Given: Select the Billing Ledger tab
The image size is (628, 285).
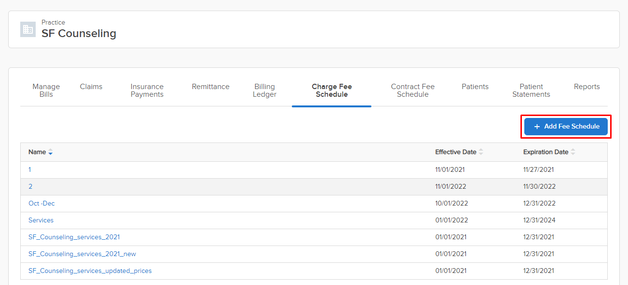Looking at the screenshot, I should point(265,91).
